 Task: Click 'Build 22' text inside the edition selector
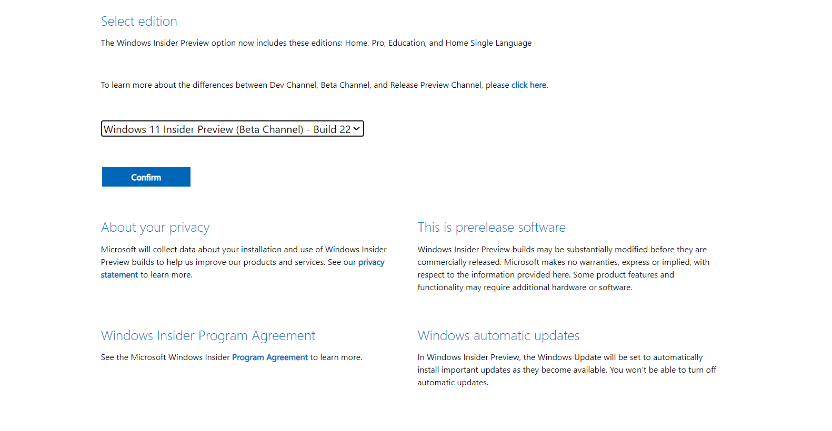[x=332, y=129]
